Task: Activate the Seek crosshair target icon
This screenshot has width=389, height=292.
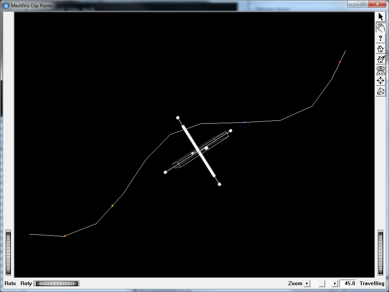Action: click(381, 81)
